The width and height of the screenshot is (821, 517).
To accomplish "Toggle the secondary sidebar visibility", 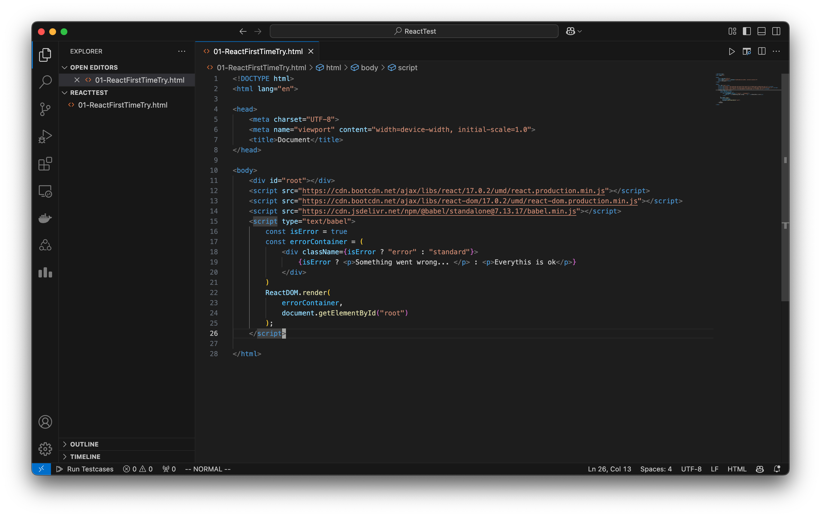I will [776, 31].
